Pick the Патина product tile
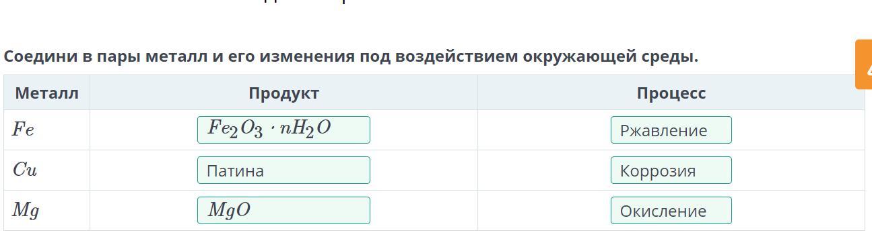Screen dimensions: 872x251 click(x=283, y=170)
